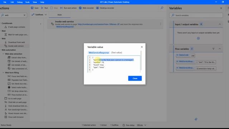Open the Edit menu

[12, 2]
